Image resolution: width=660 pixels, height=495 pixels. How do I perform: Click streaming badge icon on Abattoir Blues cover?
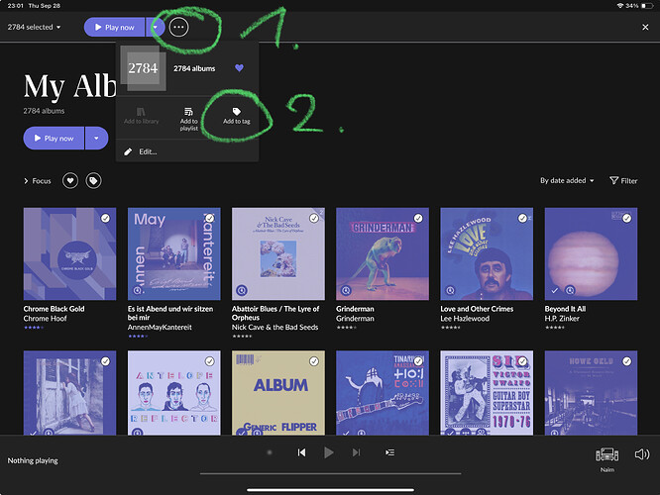click(x=242, y=290)
